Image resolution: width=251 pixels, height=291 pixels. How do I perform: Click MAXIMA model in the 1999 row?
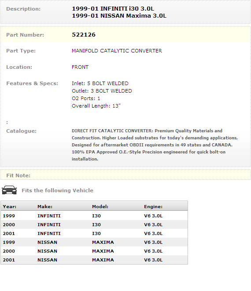[103, 242]
